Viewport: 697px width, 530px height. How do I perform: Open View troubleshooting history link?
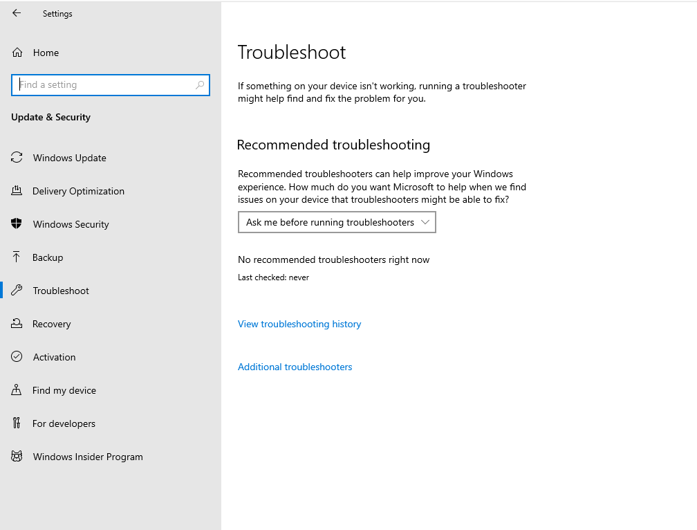tap(299, 324)
